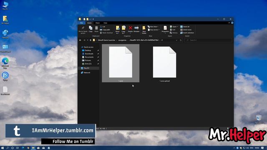Click Ubisoft Game Launcher in the address bar
Screen dimensions: 267x150
(x=106, y=40)
